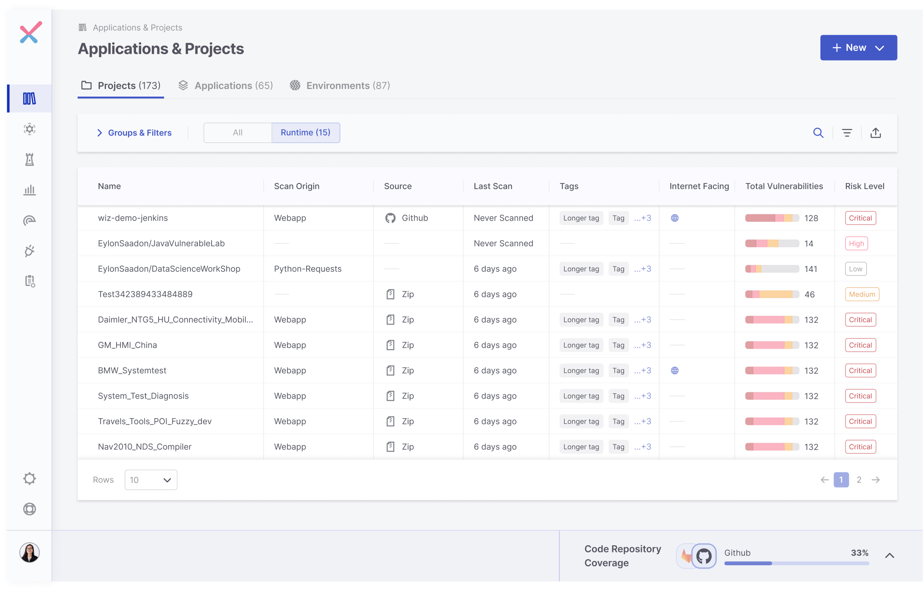Click the GitLab logo in coverage panel
The width and height of the screenshot is (923, 591).
(685, 556)
